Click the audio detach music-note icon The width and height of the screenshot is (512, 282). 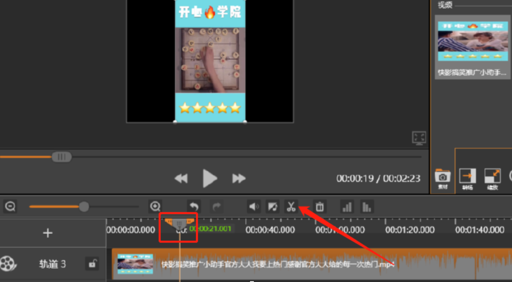[x=272, y=207]
